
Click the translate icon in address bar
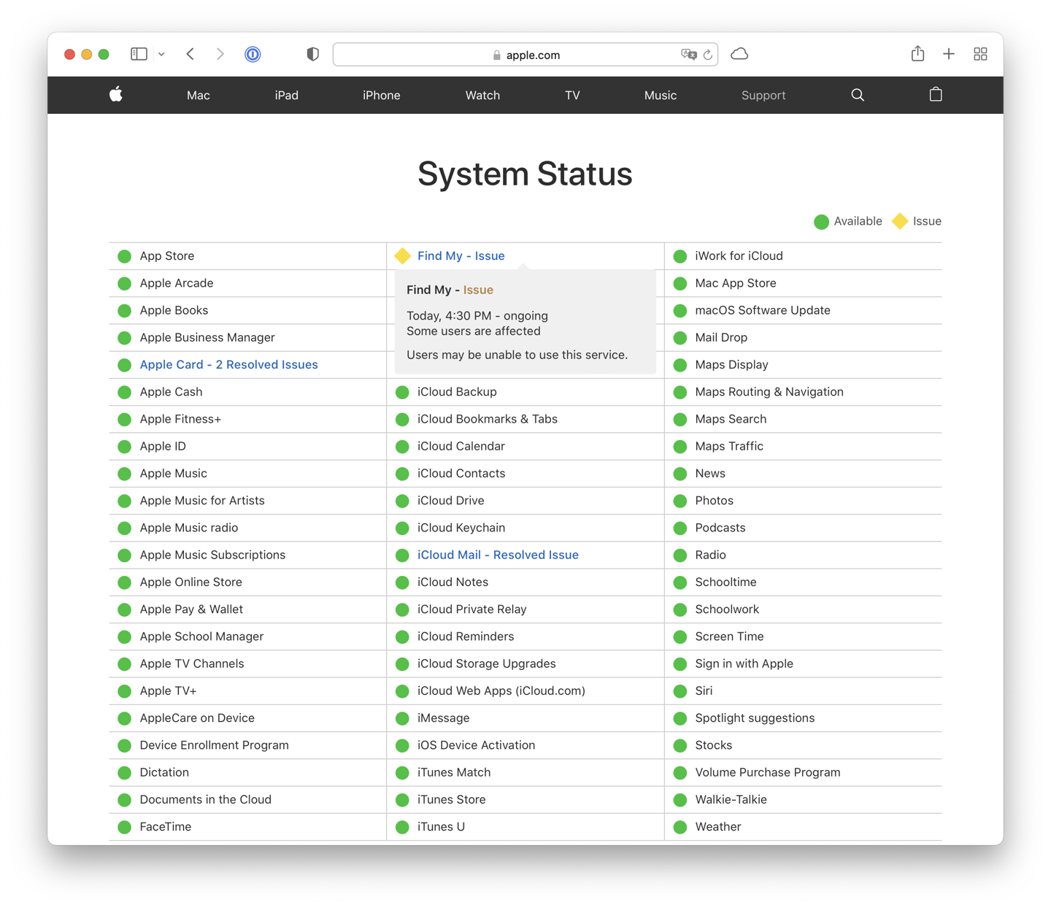coord(688,55)
